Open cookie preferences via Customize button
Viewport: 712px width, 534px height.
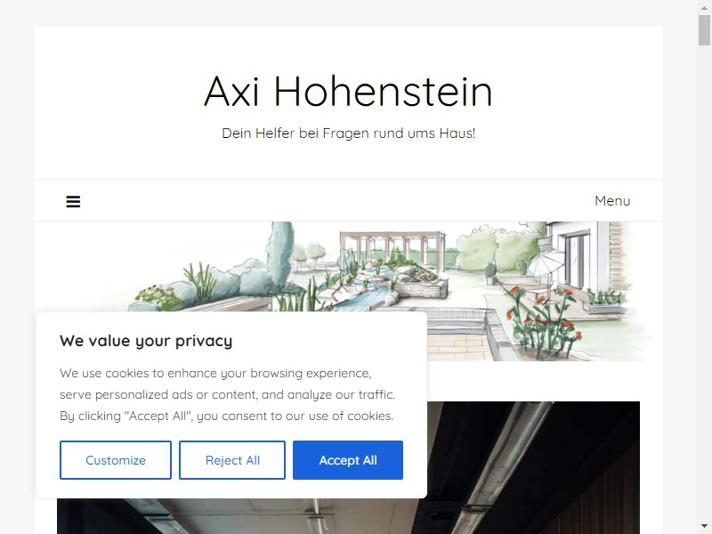point(116,460)
